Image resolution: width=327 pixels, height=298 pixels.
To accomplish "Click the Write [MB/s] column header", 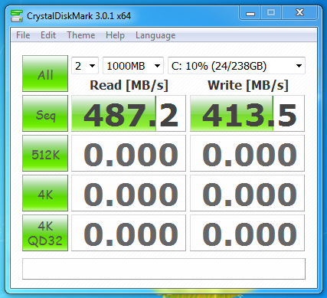I will [248, 85].
